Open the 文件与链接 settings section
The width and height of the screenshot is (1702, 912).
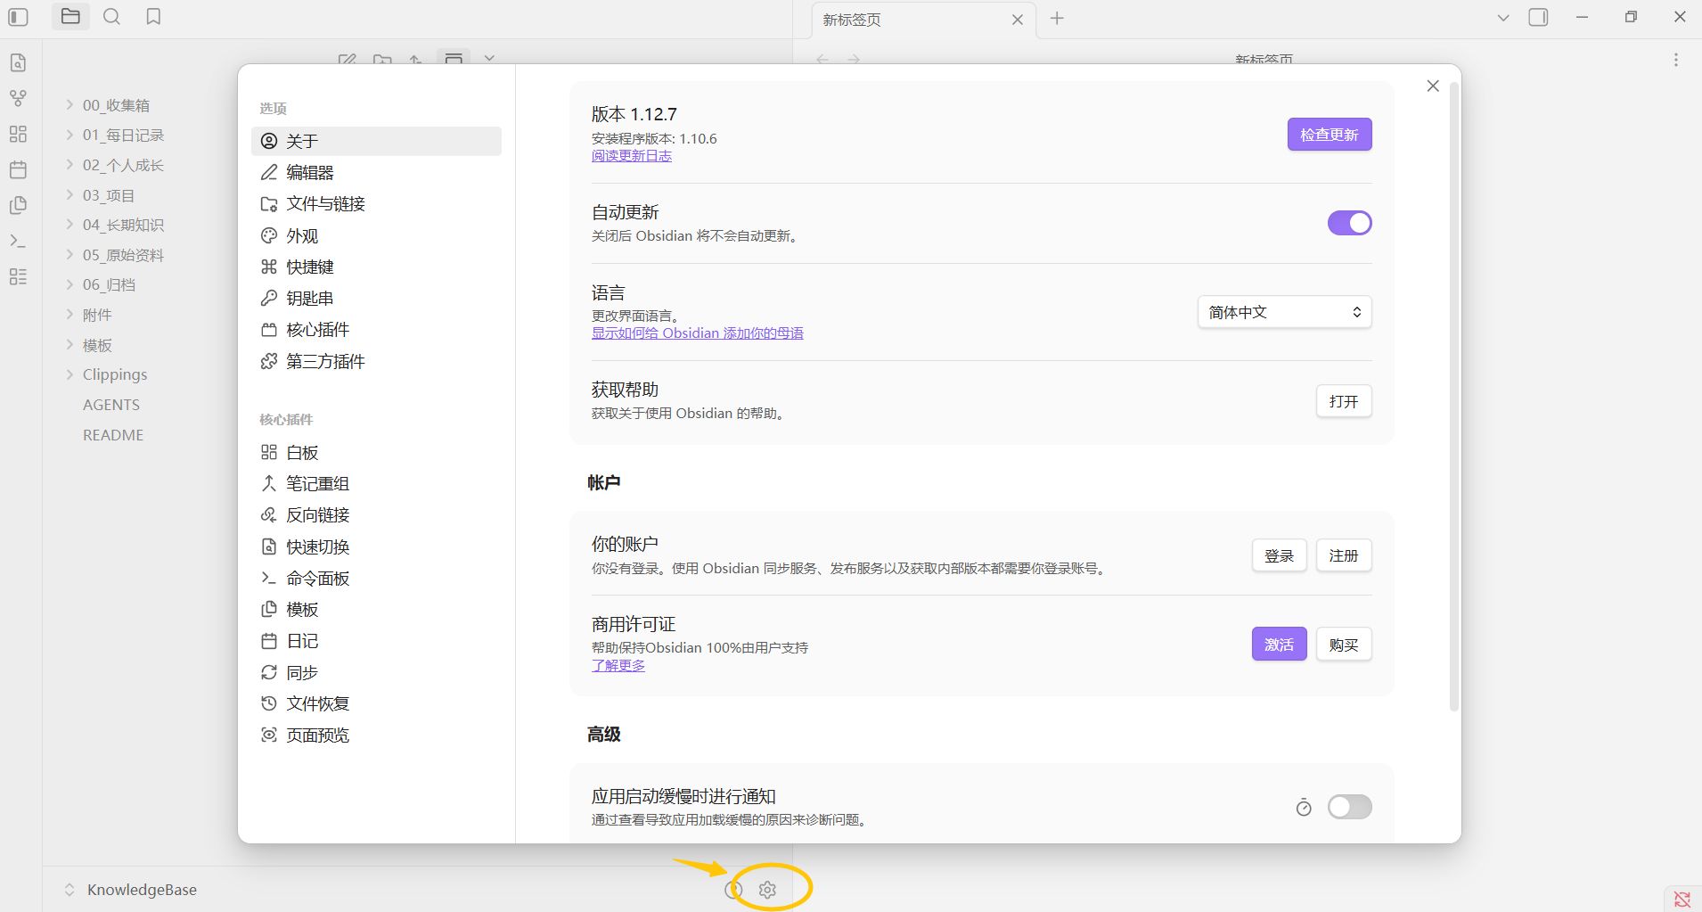tap(376, 204)
